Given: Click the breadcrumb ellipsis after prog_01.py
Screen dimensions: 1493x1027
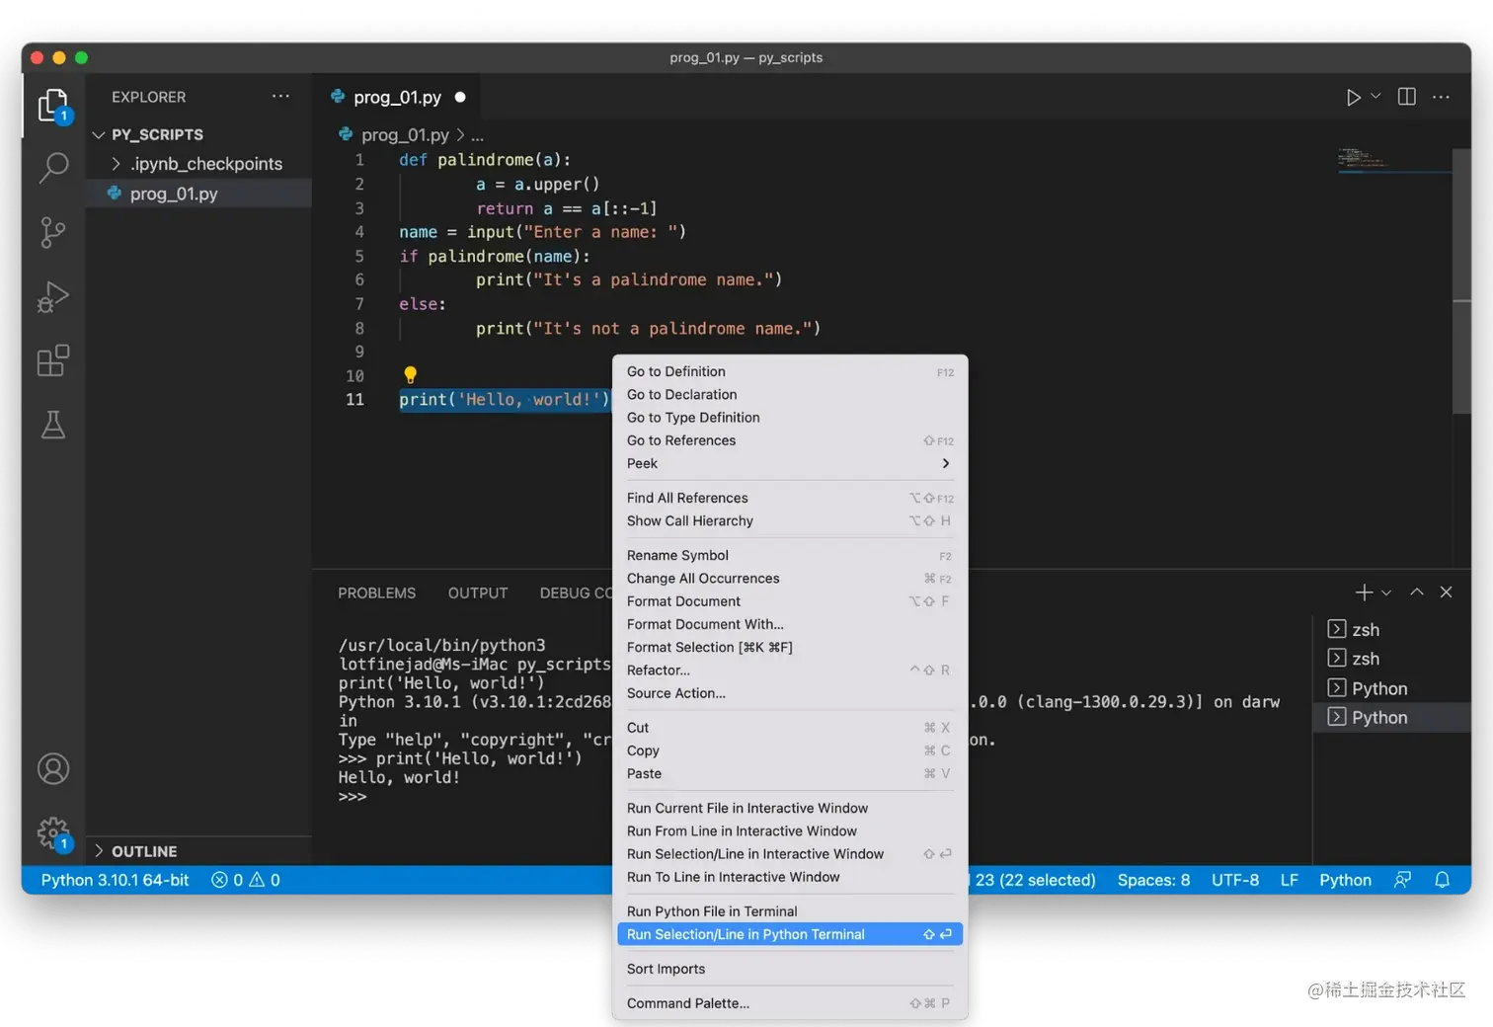Looking at the screenshot, I should (478, 135).
